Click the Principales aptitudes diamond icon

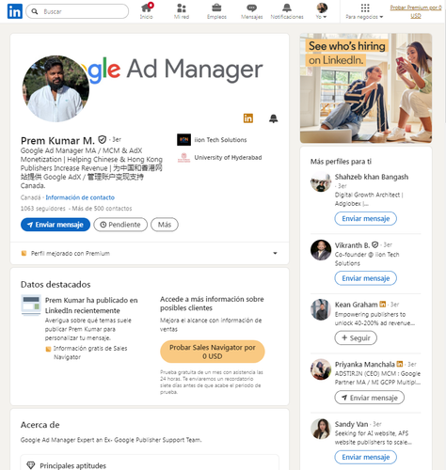coord(31,465)
